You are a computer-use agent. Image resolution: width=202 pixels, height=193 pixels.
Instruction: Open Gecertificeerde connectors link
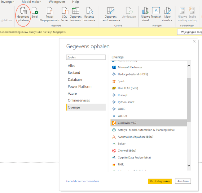[83, 181]
